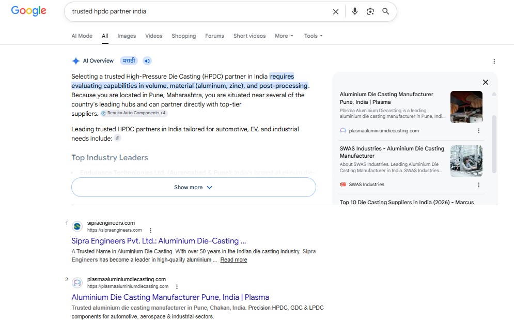The height and width of the screenshot is (320, 514).
Task: Click Read more link in Sipra snippet
Action: [233, 260]
